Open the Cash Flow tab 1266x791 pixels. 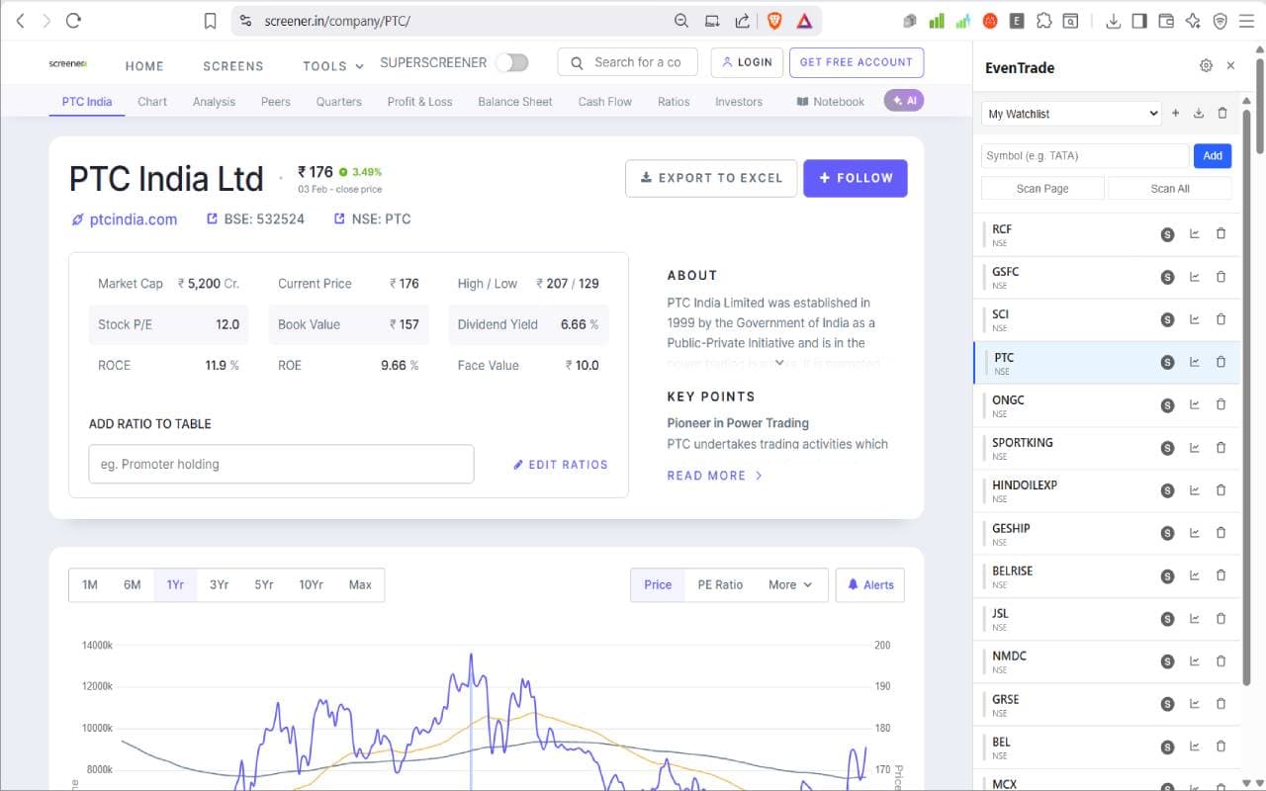(x=605, y=101)
